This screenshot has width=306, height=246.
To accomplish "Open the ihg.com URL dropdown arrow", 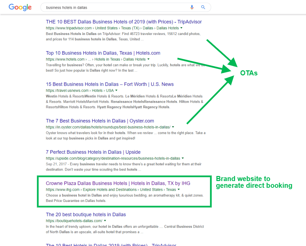I will point(178,189).
